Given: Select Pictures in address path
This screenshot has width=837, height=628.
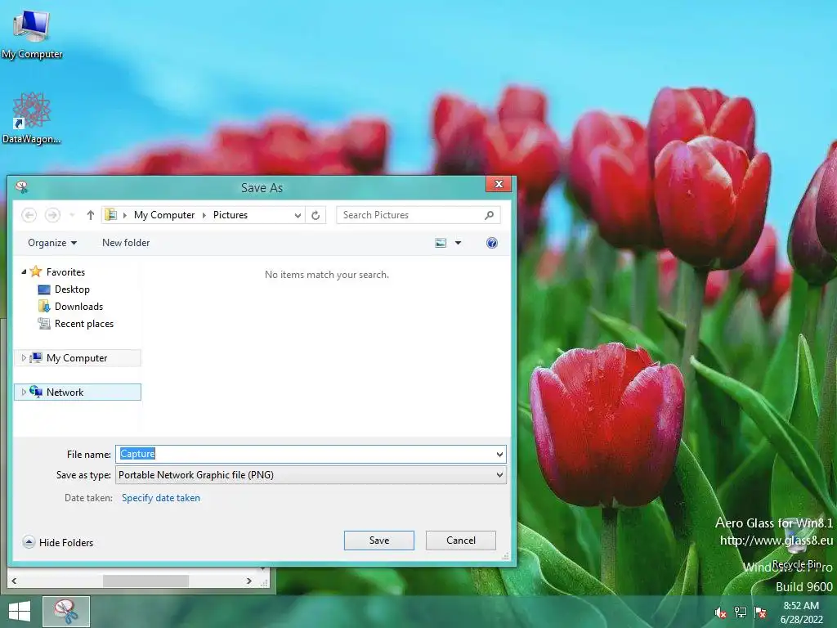Looking at the screenshot, I should point(230,215).
